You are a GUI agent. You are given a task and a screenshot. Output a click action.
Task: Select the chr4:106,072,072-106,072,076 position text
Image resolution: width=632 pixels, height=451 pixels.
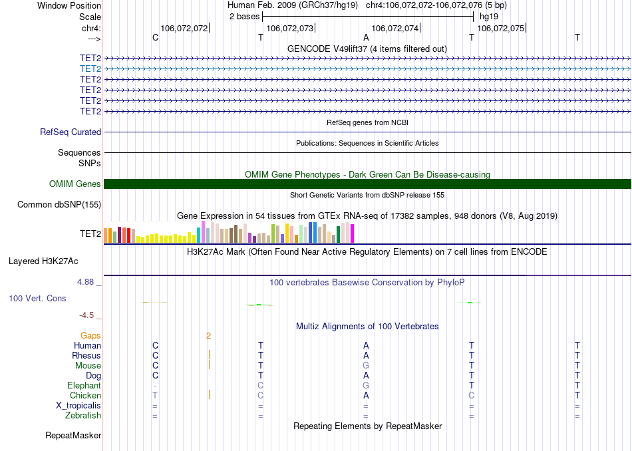point(436,5)
